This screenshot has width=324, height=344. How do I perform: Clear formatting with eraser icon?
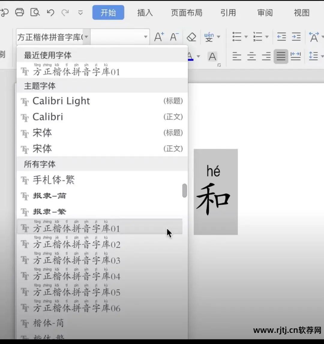[191, 37]
